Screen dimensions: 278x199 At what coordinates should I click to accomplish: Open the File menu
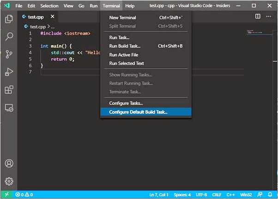point(19,6)
